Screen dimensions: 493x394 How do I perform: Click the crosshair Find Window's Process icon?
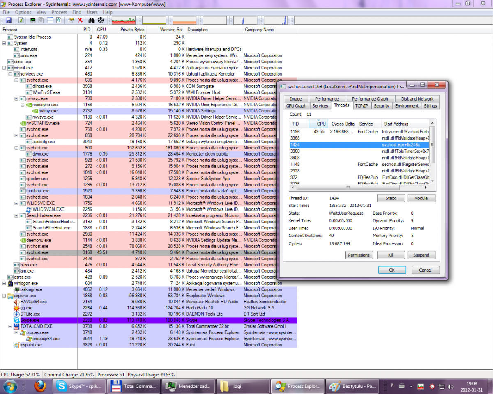tap(101, 20)
